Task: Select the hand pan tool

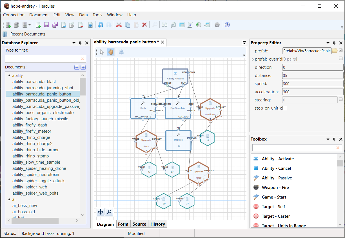Action: (x=111, y=52)
